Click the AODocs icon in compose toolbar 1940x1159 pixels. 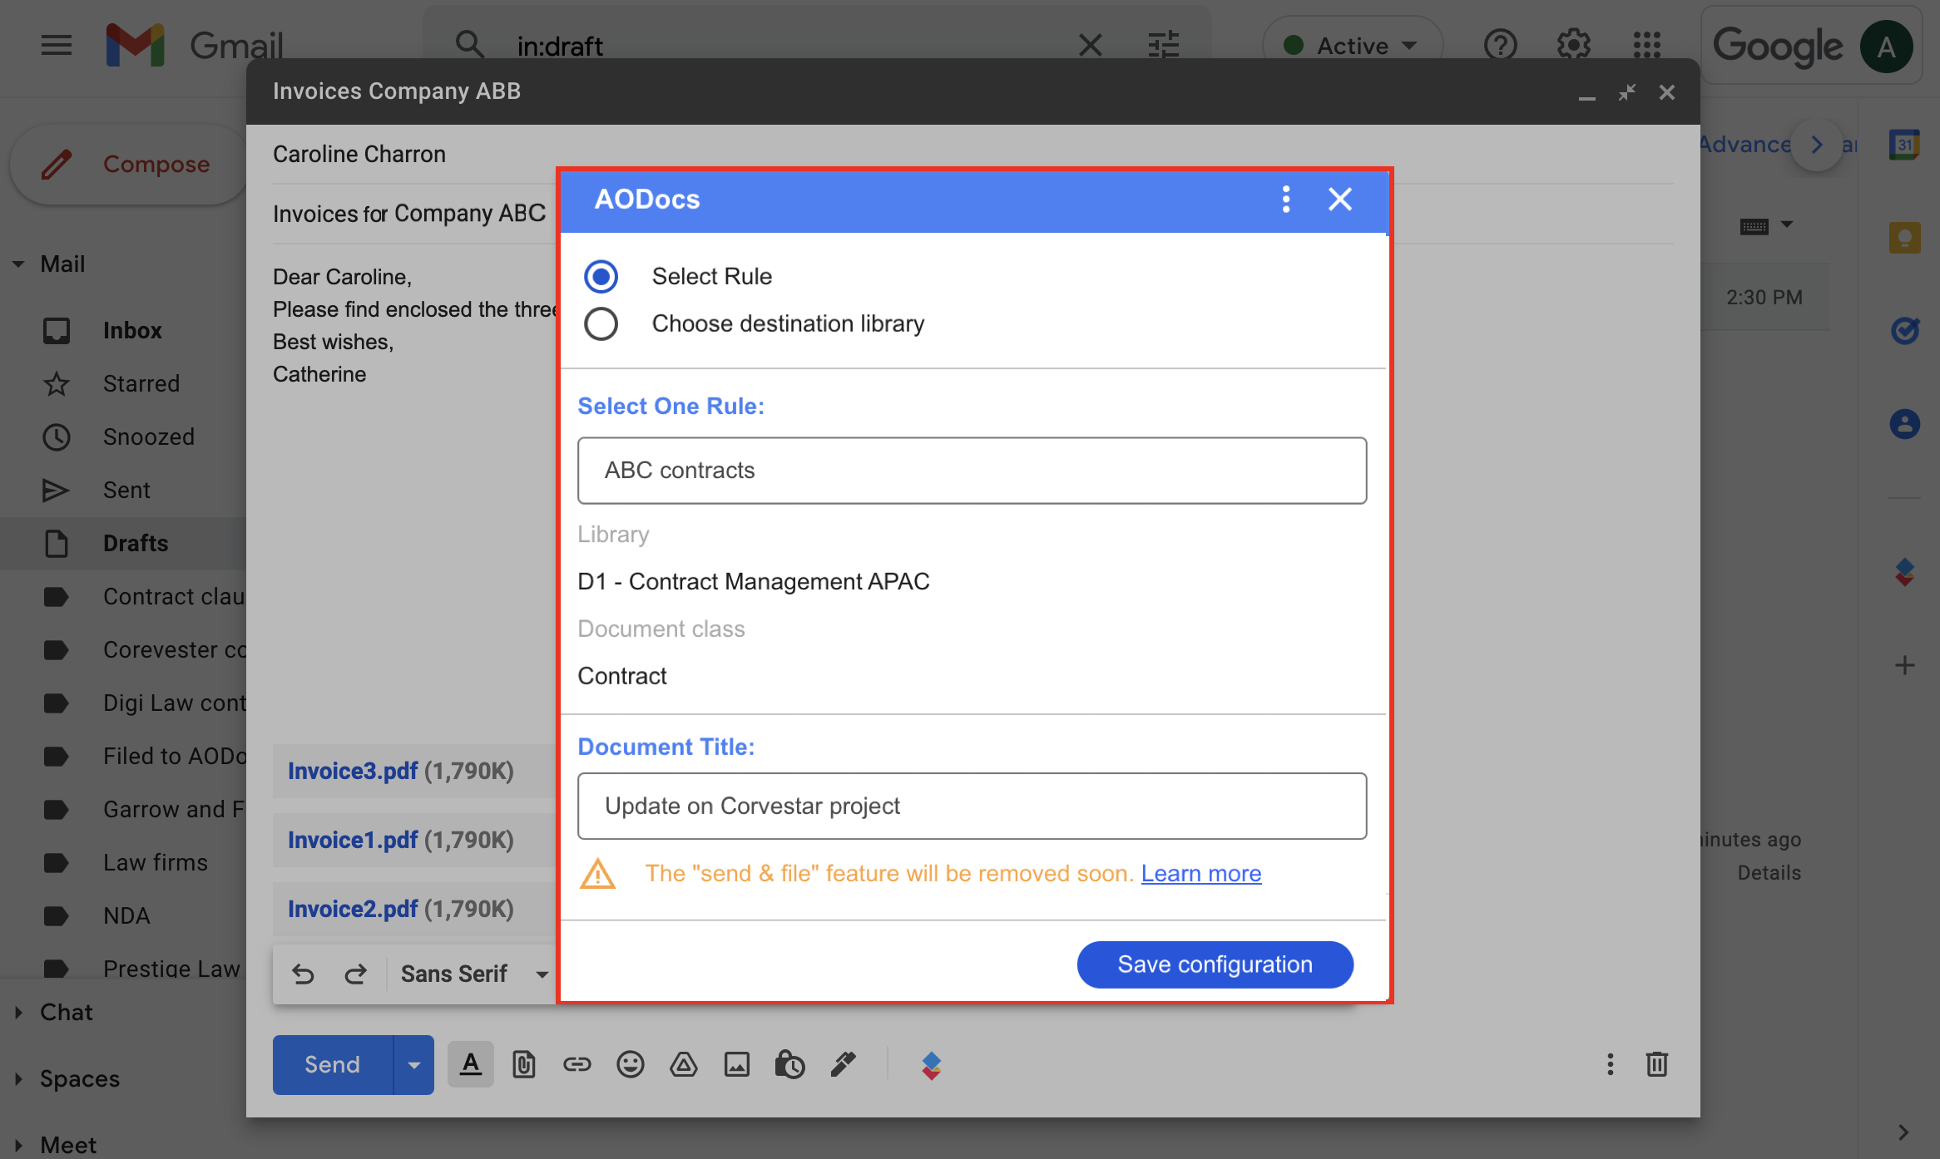point(931,1065)
